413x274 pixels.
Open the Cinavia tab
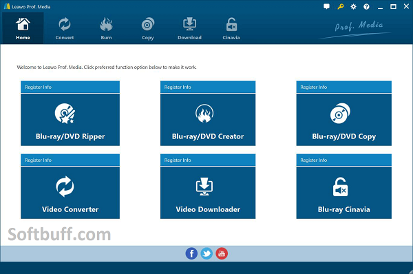pos(231,28)
